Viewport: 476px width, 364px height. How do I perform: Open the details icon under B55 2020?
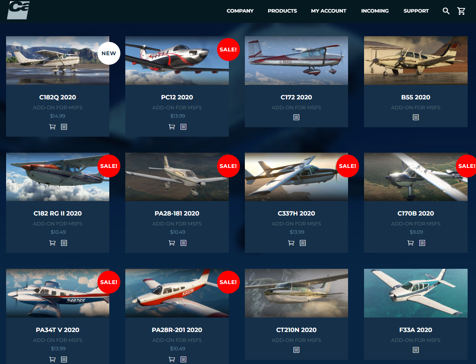click(416, 117)
